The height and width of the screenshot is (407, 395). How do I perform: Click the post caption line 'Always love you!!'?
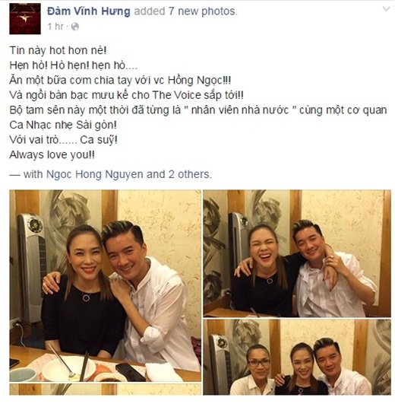click(52, 155)
